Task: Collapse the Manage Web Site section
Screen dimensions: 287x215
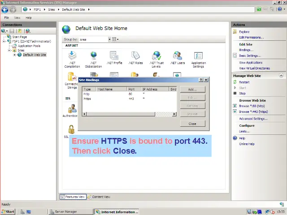Action: pos(281,76)
